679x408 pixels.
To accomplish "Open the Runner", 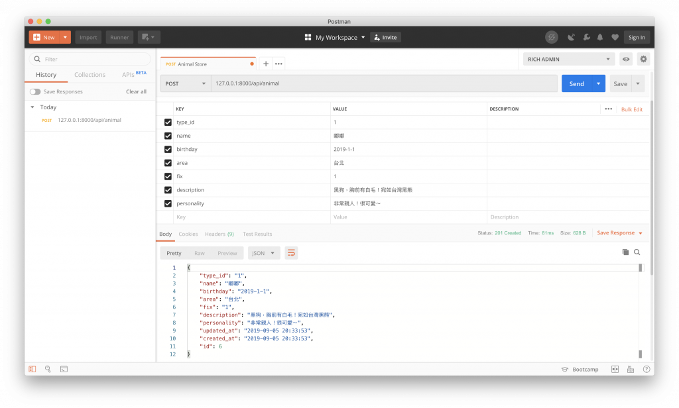I will 119,37.
